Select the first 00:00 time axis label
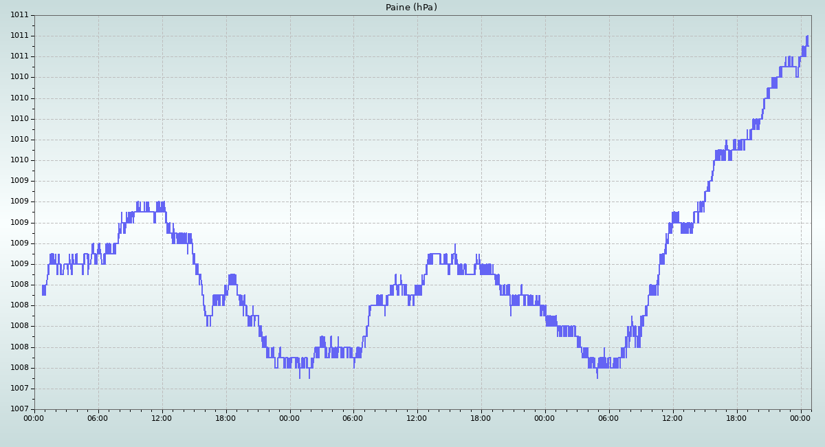Viewport: 825px width, 447px height. [x=34, y=417]
